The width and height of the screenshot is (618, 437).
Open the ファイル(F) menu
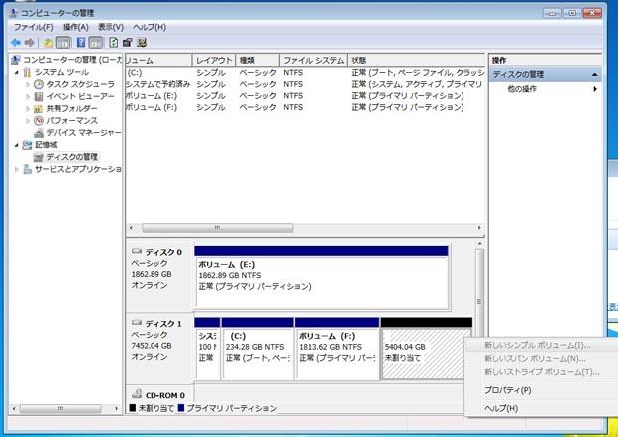tap(34, 27)
